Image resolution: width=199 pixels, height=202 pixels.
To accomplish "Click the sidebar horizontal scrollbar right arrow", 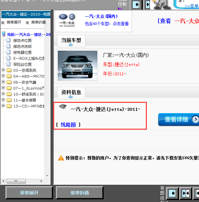I will [x=41, y=181].
